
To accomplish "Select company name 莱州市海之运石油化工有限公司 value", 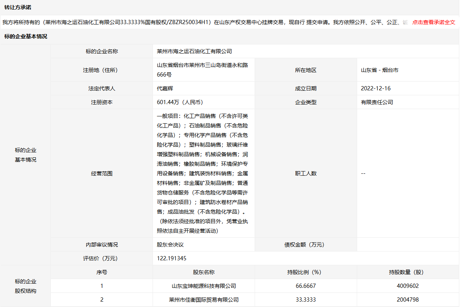I will (x=194, y=51).
